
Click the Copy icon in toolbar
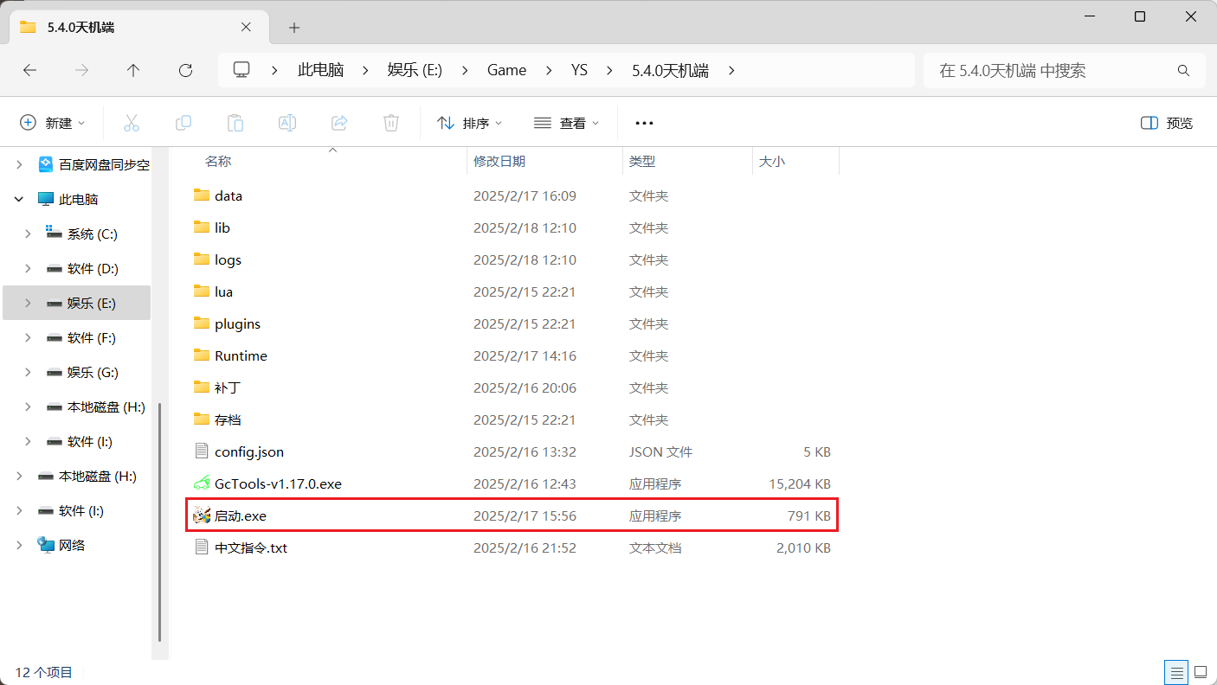[184, 123]
